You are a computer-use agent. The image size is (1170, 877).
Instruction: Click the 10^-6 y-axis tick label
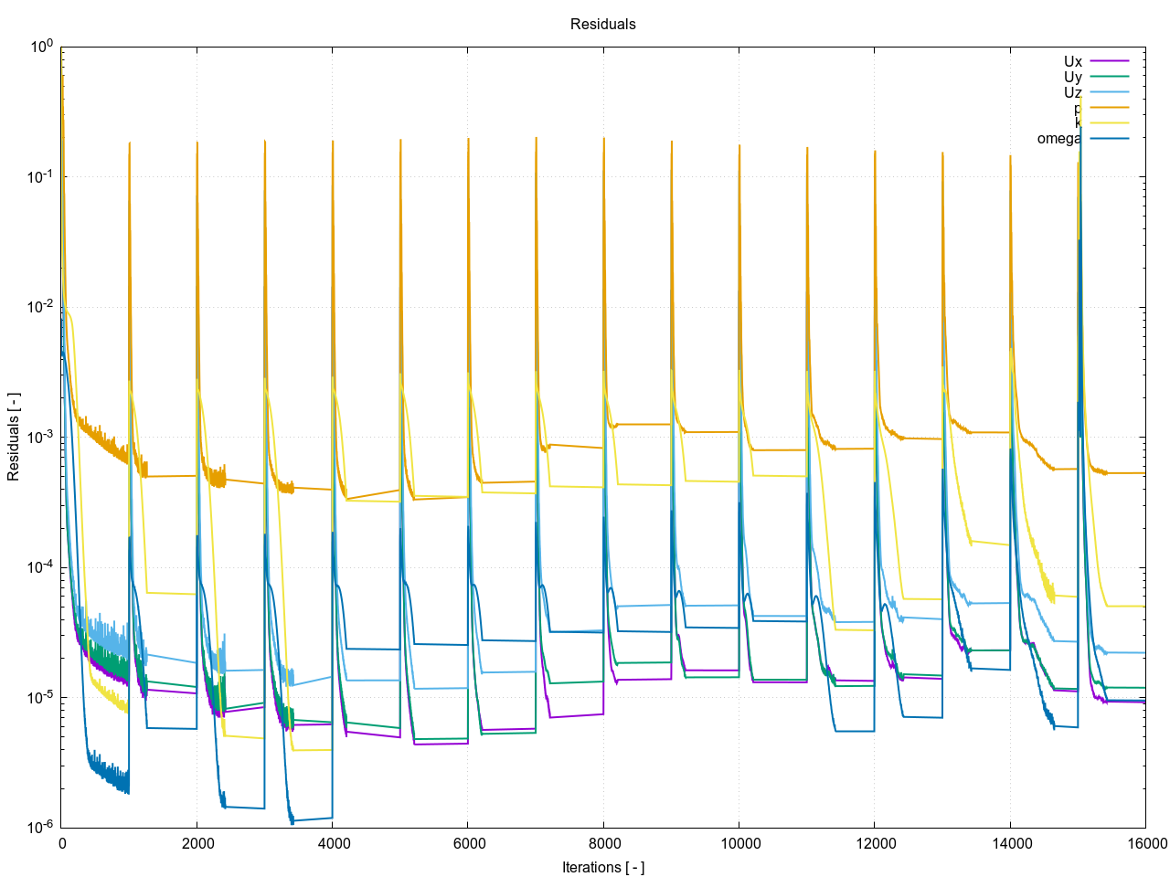pyautogui.click(x=37, y=827)
